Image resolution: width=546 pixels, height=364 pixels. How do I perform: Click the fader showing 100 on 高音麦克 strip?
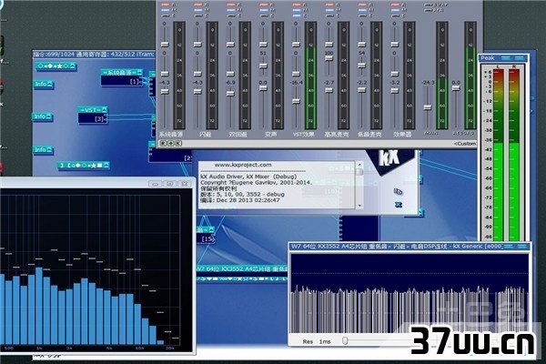(329, 58)
